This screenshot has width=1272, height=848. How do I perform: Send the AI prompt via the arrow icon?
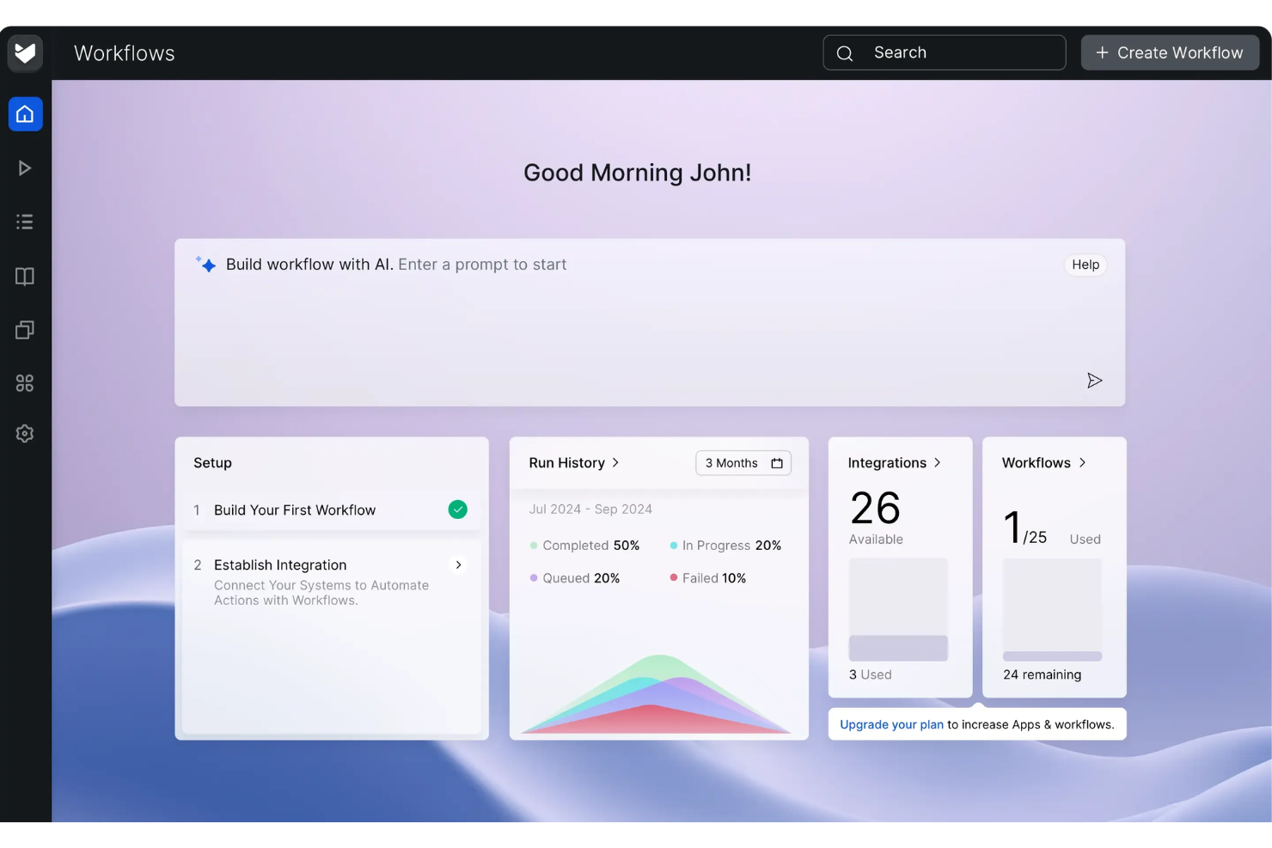click(1094, 380)
